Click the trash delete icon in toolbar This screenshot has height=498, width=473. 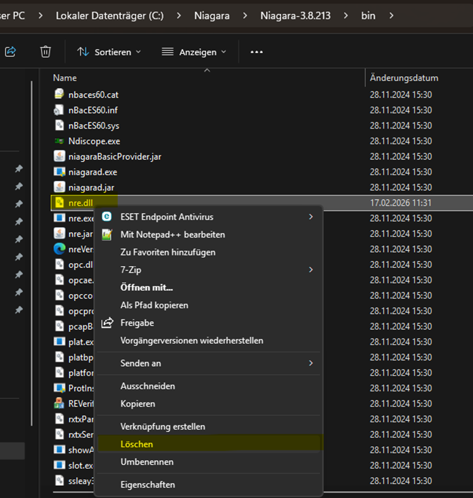tap(46, 51)
